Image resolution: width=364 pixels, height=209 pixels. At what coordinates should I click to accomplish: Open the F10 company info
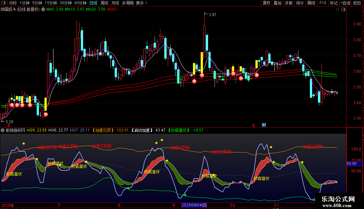pyautogui.click(x=323, y=3)
